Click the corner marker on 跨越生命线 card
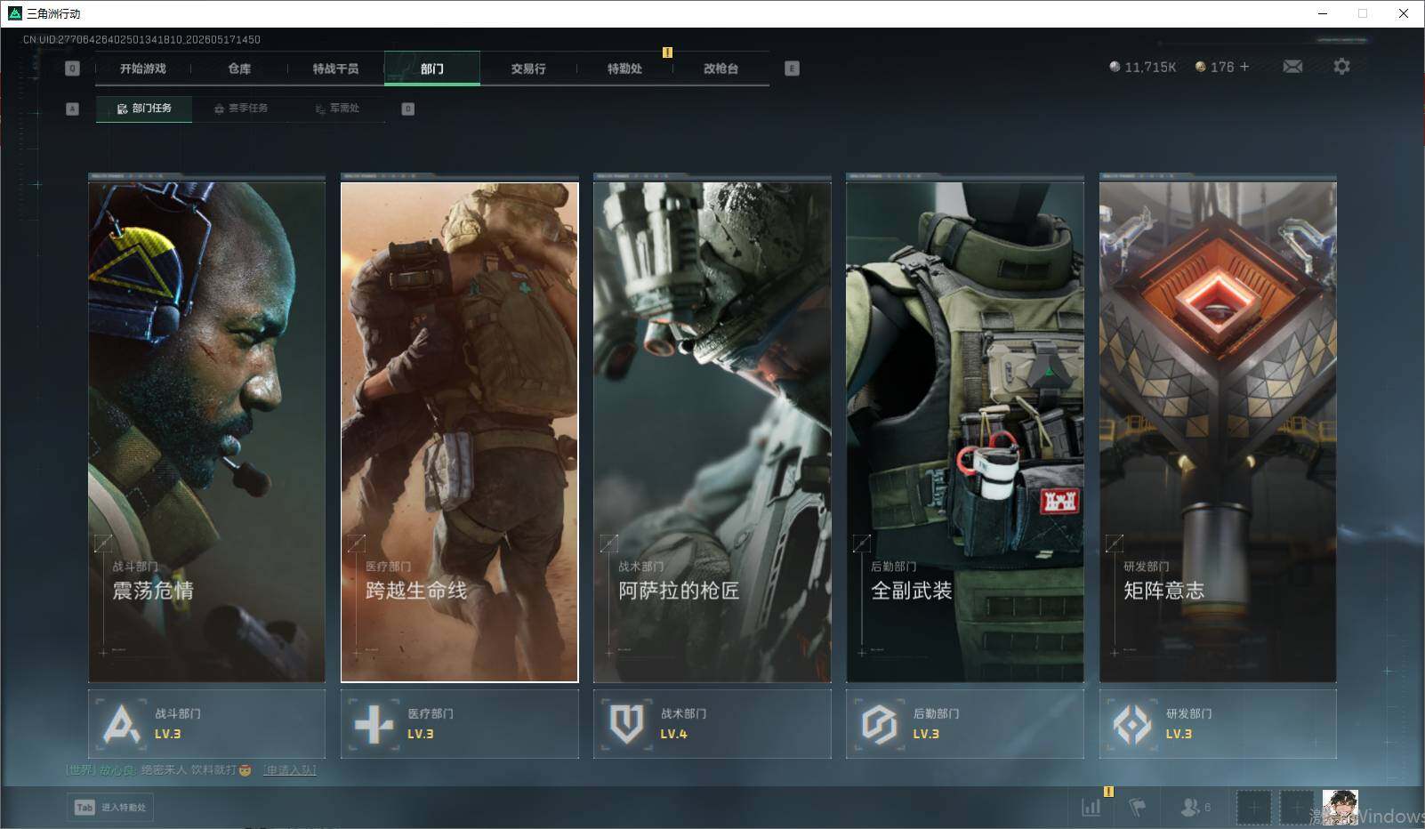The image size is (1425, 829). 356,543
